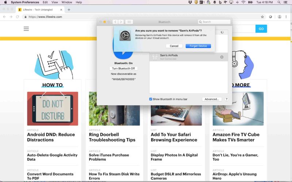Click the Bluetooth help question mark
The width and height of the screenshot is (292, 182).
(226, 99)
